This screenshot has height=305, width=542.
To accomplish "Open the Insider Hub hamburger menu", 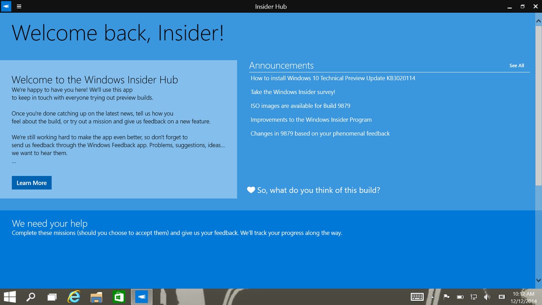I will coord(19,6).
